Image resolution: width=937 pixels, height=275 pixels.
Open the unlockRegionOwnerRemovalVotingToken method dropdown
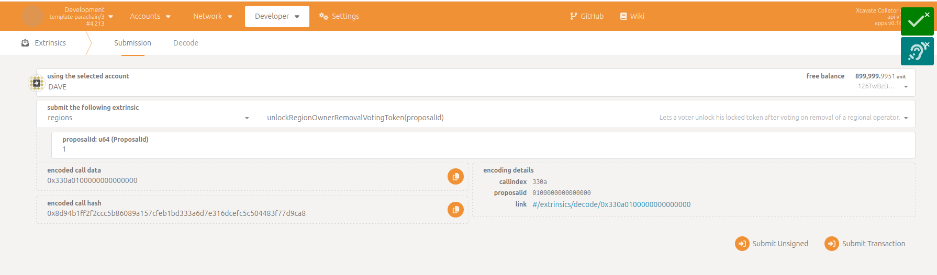355,118
